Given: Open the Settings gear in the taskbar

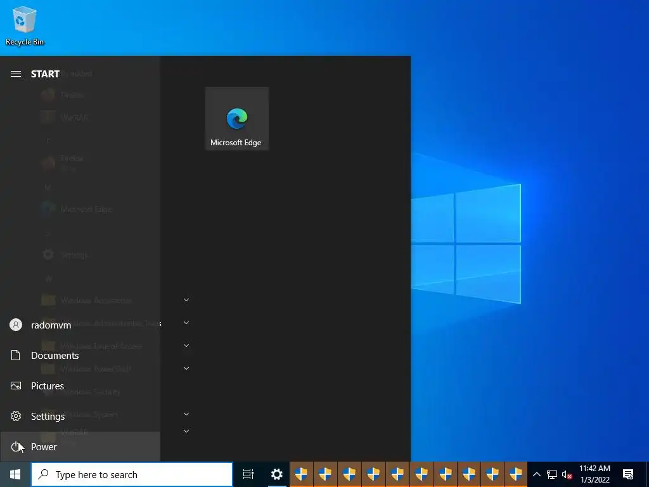Looking at the screenshot, I should click(x=276, y=474).
